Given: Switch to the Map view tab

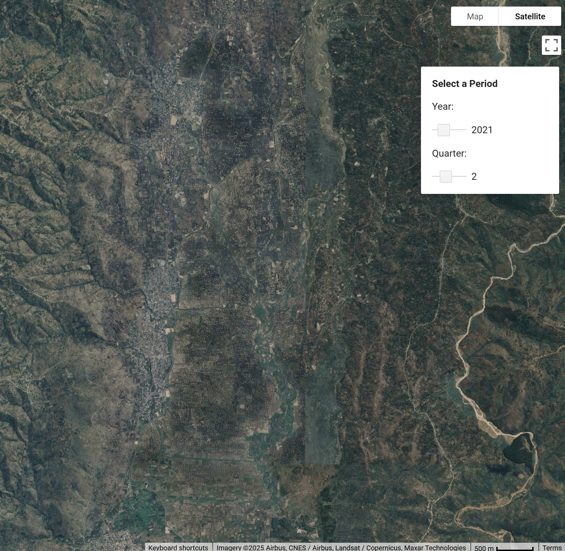Looking at the screenshot, I should (x=475, y=17).
